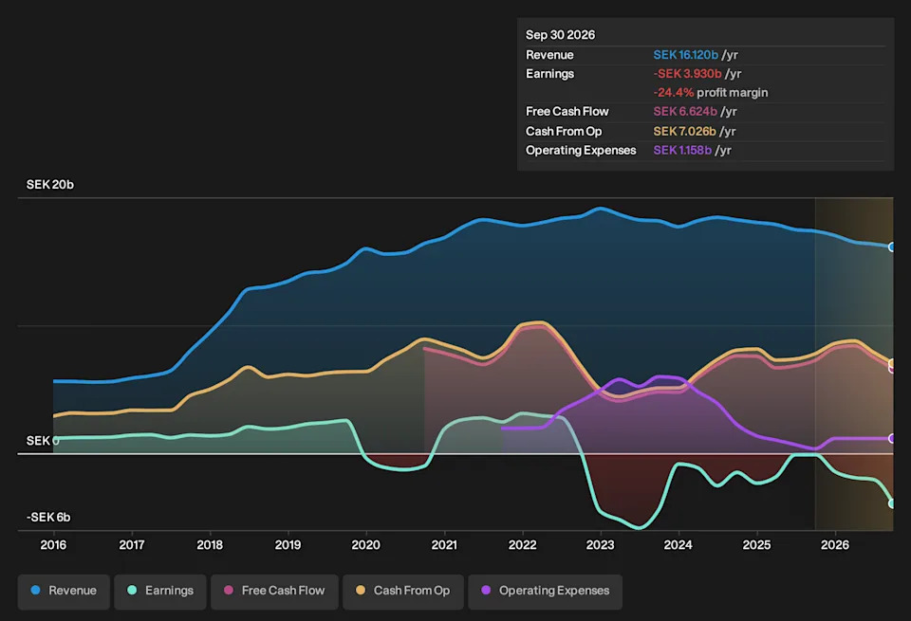Click the Earnings label in tooltip

coord(549,74)
